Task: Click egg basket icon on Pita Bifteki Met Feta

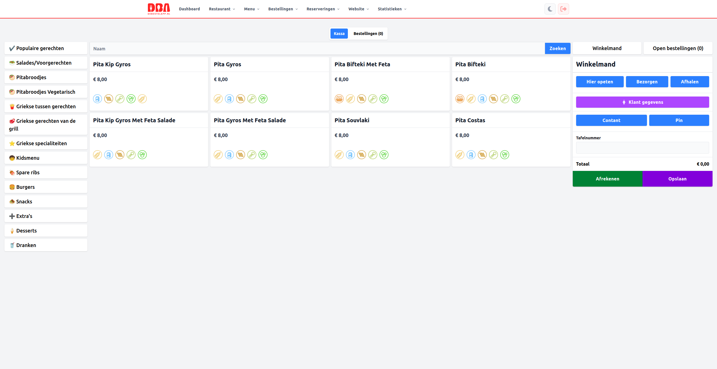Action: point(339,99)
